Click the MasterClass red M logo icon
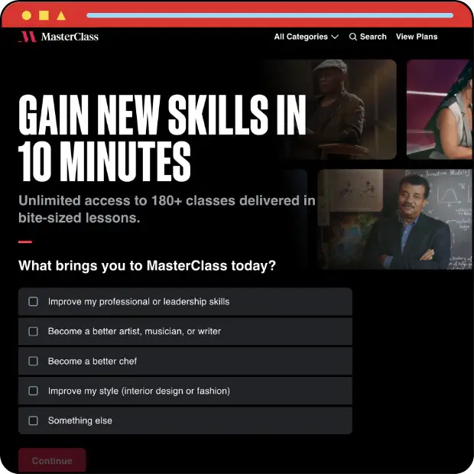 tap(28, 37)
